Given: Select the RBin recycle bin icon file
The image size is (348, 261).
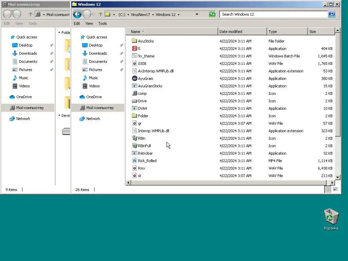Looking at the screenshot, I should tap(134, 138).
